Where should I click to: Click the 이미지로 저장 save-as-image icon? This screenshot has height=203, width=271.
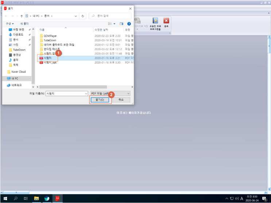point(138,21)
